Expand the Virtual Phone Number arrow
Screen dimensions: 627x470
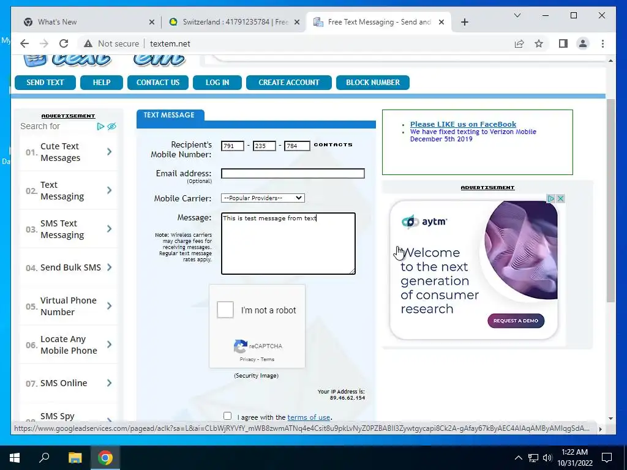tap(109, 306)
